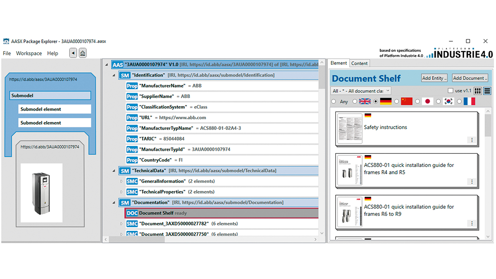
Task: Click the first Submodel element box
Action: tap(55, 109)
